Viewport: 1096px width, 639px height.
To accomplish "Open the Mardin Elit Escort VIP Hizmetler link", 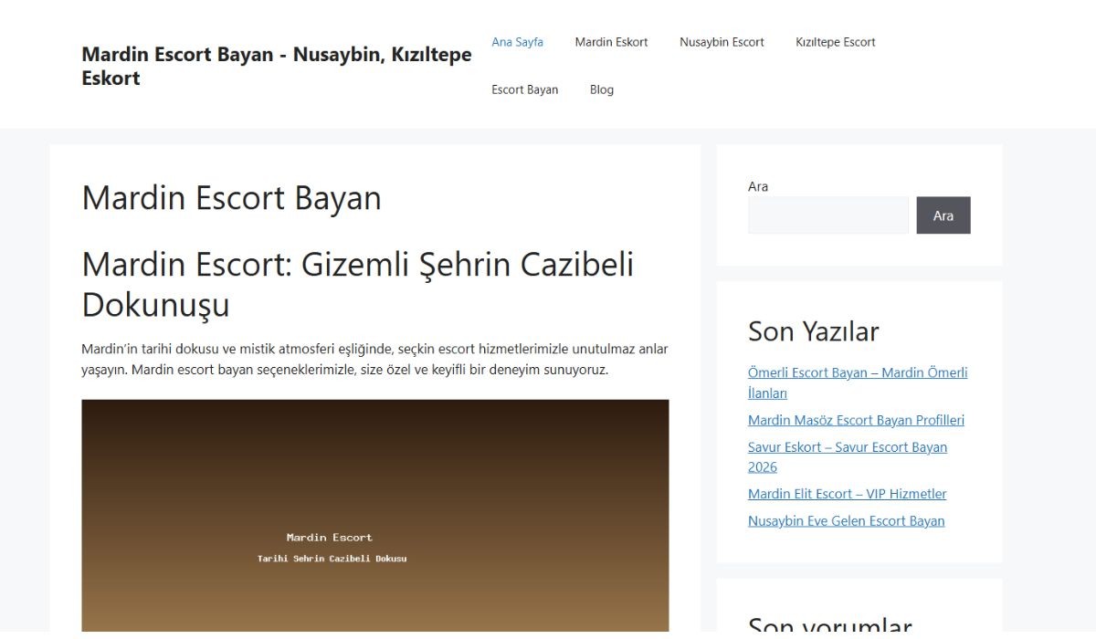I will tap(847, 494).
